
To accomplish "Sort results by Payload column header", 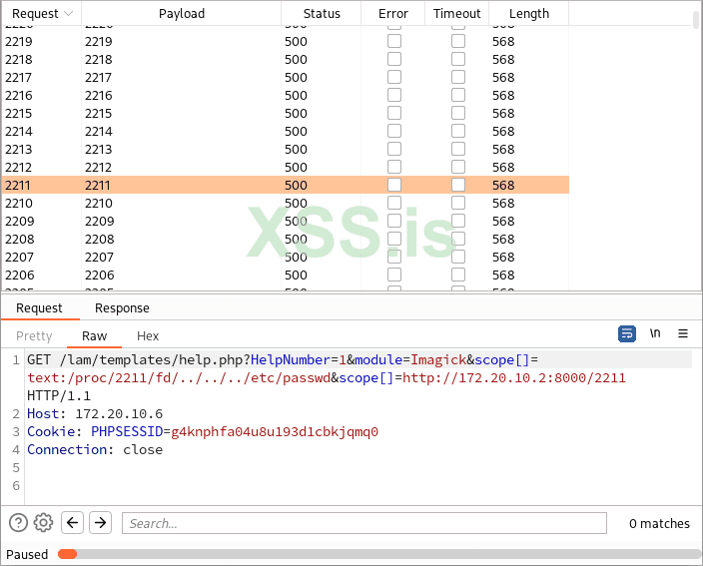I will tap(182, 13).
